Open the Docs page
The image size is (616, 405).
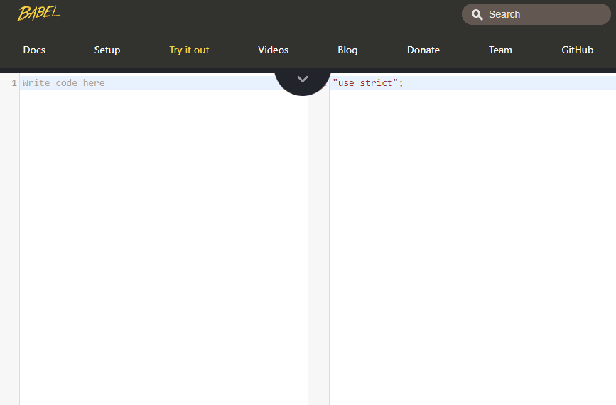click(x=34, y=50)
